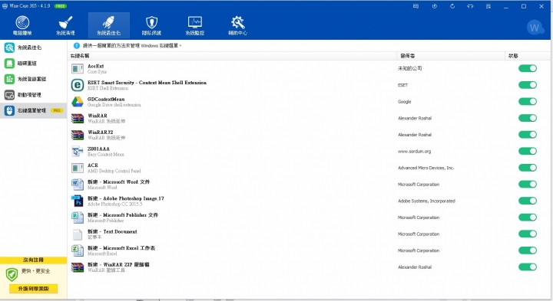Select the 系統最佳化 rocket tab

coord(108,25)
